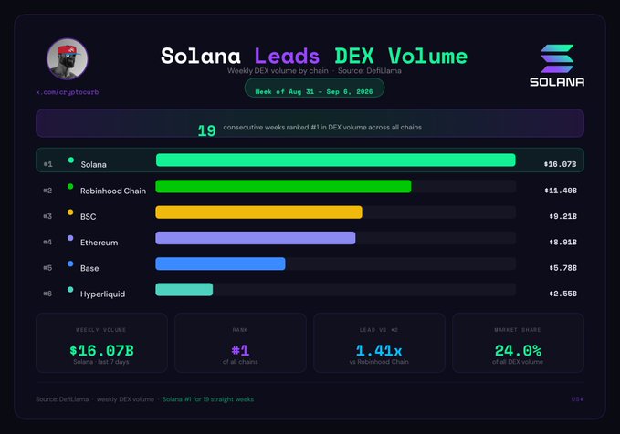Click the #1 rank number beside Solana
620x434 pixels.
tap(47, 164)
